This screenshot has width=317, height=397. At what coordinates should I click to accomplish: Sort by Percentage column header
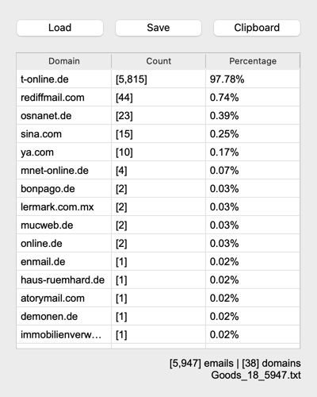tap(253, 61)
